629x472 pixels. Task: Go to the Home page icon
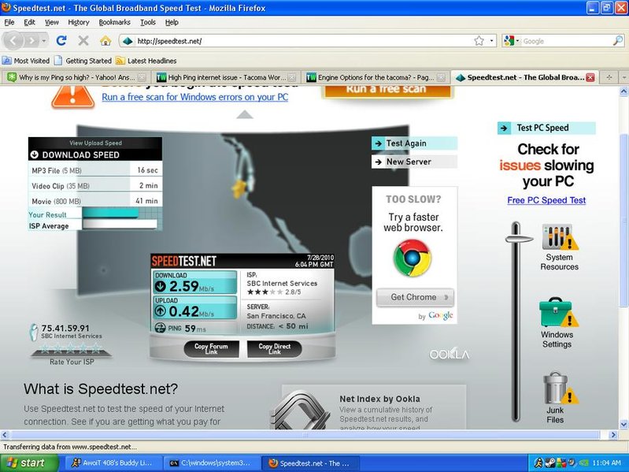(105, 40)
